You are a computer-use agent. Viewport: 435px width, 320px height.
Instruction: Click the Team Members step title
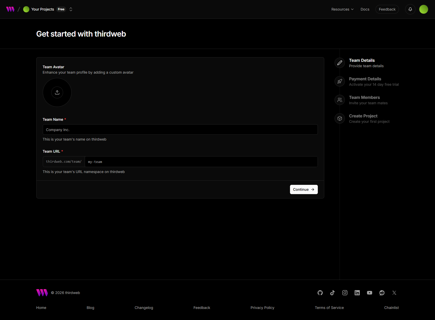(364, 97)
